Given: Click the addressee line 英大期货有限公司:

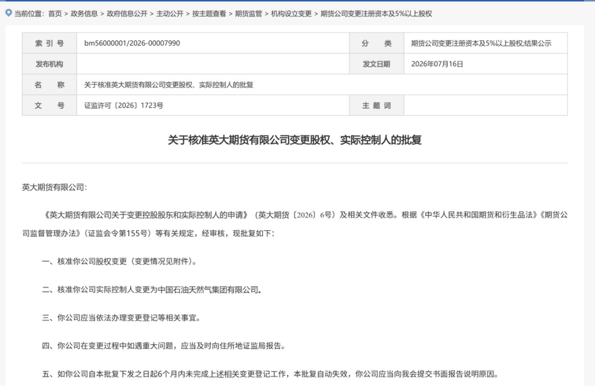Looking at the screenshot, I should (54, 187).
